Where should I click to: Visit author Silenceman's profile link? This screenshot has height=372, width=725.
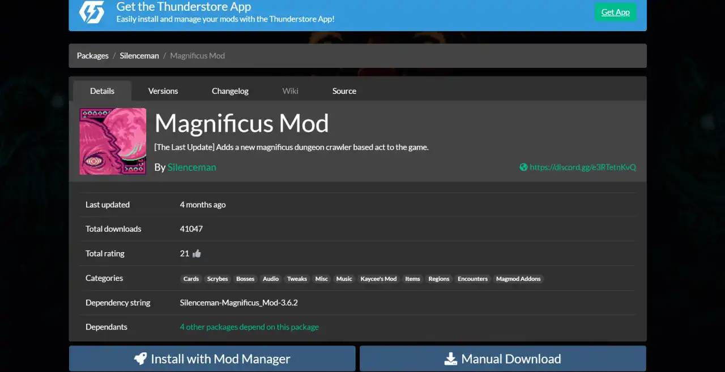(x=191, y=167)
